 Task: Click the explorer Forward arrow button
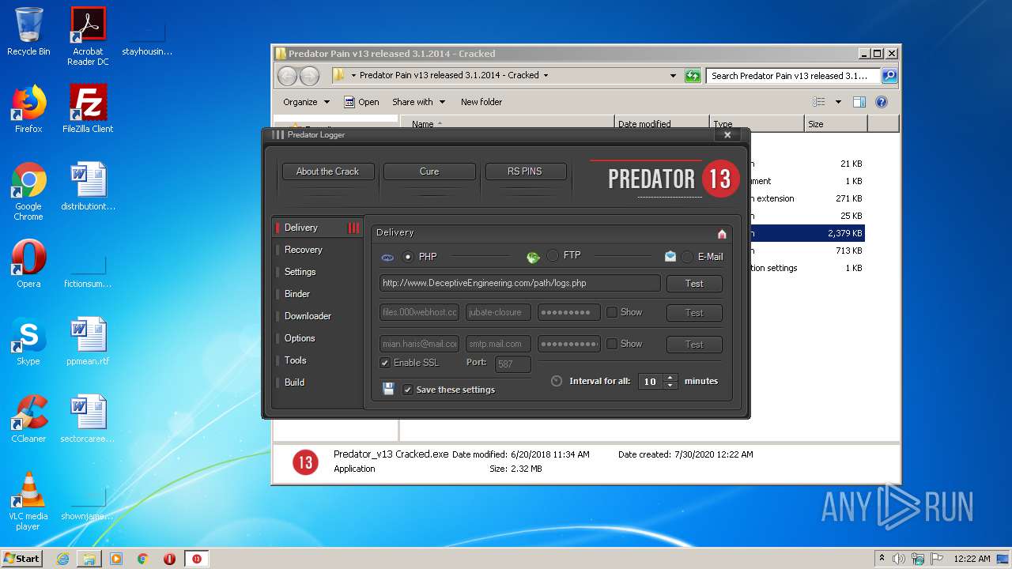(x=309, y=76)
